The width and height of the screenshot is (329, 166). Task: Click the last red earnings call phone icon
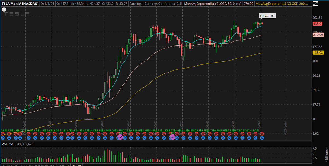[262, 134]
